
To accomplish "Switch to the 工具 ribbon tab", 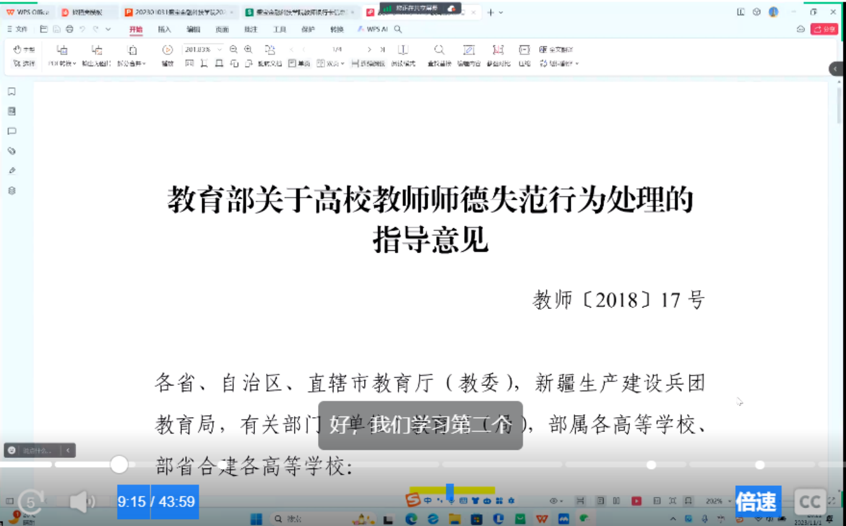I will pos(280,29).
